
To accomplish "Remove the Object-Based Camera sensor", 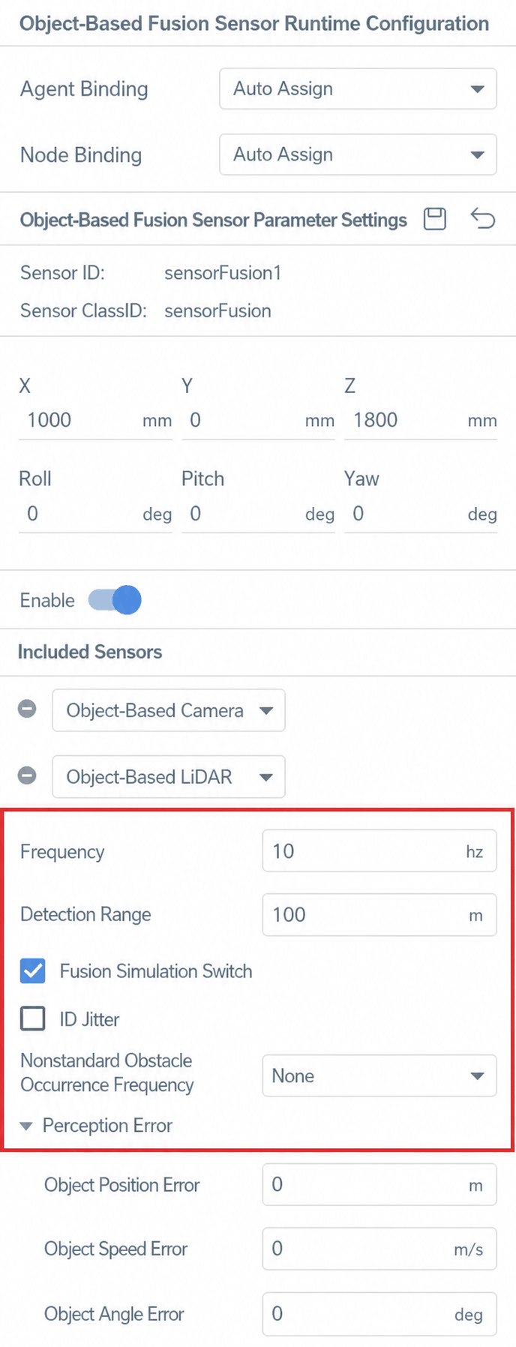I will pyautogui.click(x=27, y=709).
